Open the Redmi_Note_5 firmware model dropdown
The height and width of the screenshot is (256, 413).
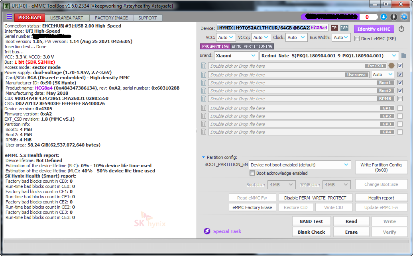pyautogui.click(x=329, y=55)
